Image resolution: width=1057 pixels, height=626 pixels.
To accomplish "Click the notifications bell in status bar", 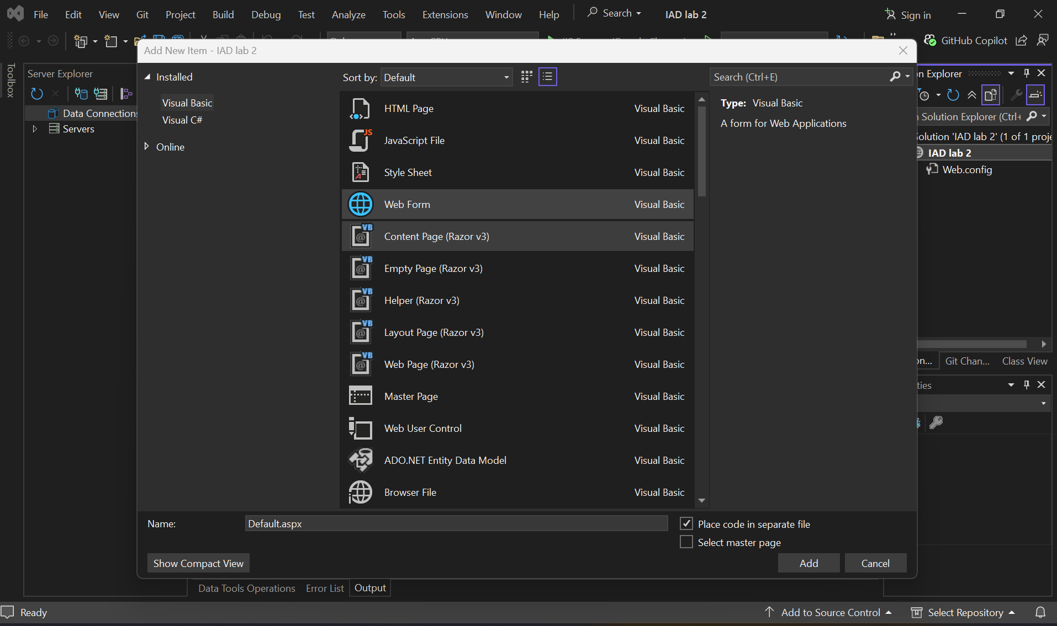I will pos(1040,612).
